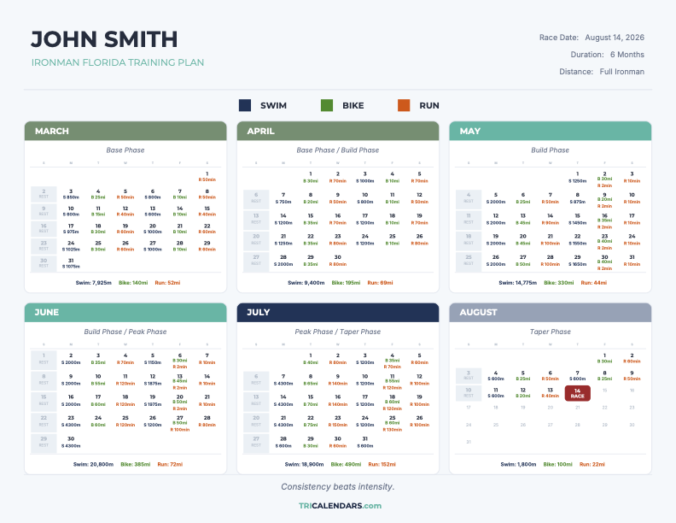This screenshot has width=676, height=523.
Task: Click the MAY month header
Action: (x=550, y=131)
